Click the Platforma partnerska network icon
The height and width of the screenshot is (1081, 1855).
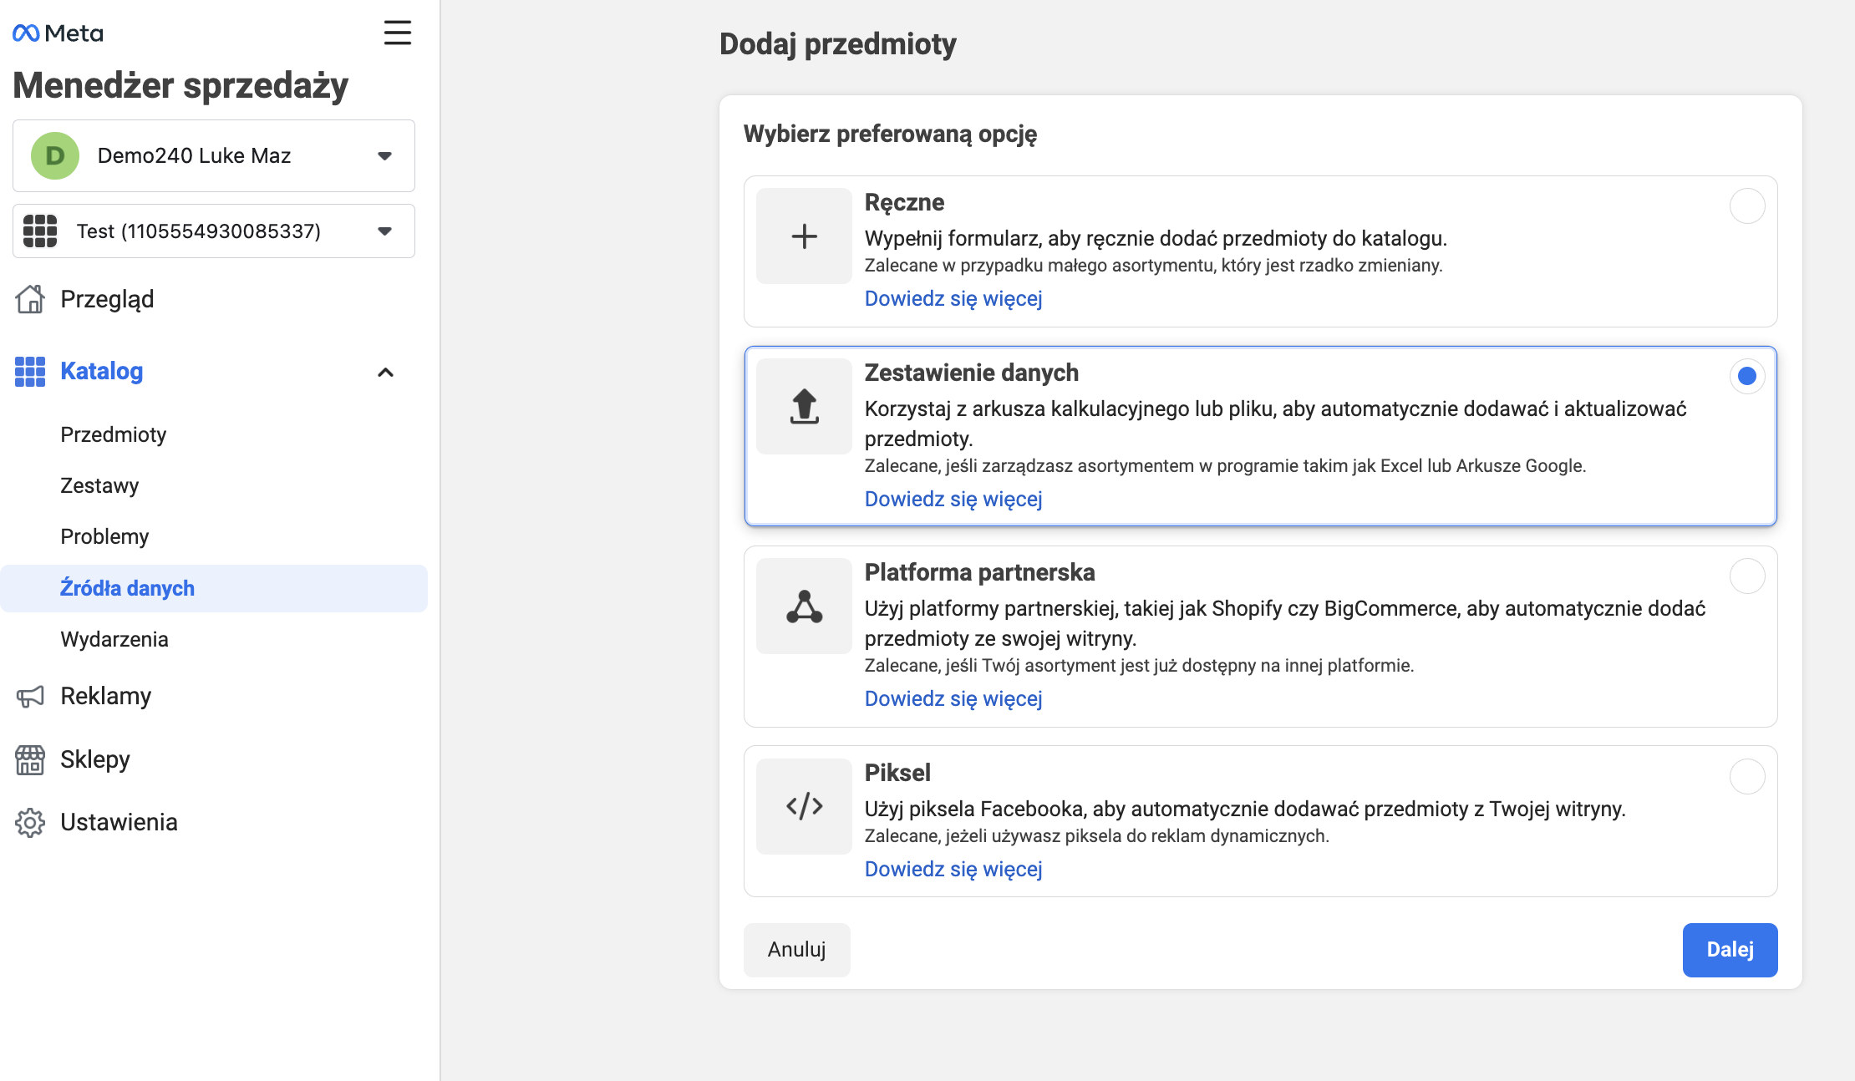pos(804,606)
